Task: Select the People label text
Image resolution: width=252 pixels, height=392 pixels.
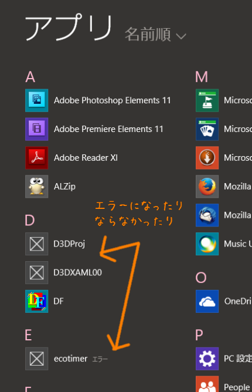Action: point(237,387)
